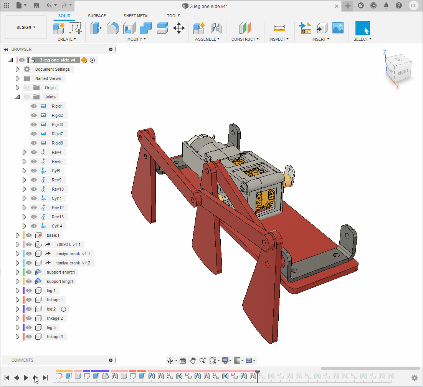Screen dimensions: 423x387
Task: Click the Measure icon in Inspect
Action: [x=279, y=28]
